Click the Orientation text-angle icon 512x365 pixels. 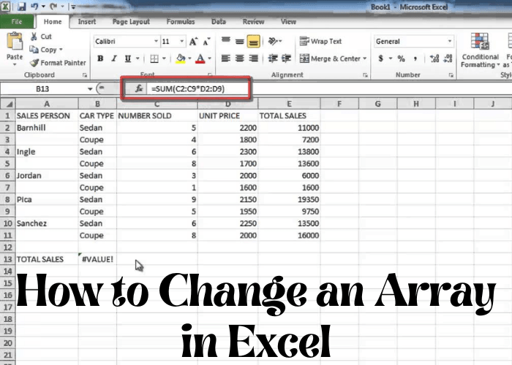[273, 41]
